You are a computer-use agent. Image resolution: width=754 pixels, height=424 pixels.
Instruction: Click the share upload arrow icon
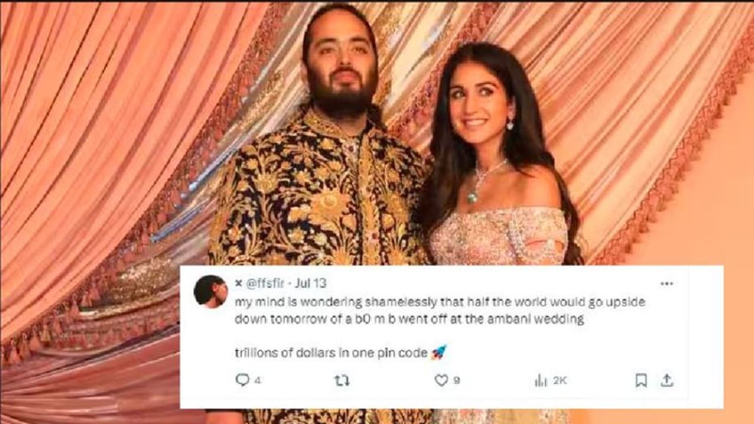tap(666, 380)
